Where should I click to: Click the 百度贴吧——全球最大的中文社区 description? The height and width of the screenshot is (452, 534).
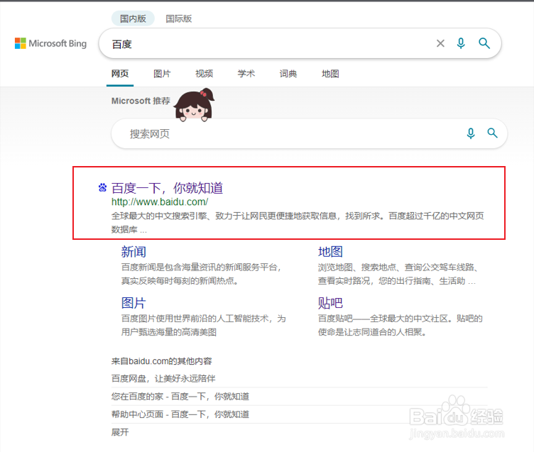pos(400,325)
